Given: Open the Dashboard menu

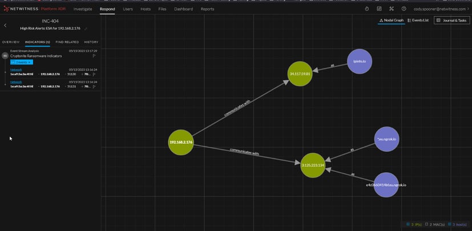Looking at the screenshot, I should [183, 9].
